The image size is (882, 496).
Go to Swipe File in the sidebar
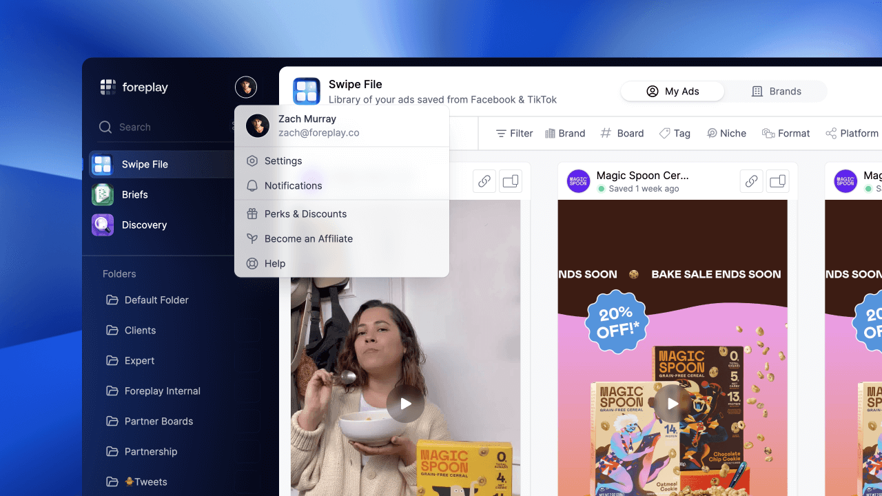pyautogui.click(x=162, y=165)
